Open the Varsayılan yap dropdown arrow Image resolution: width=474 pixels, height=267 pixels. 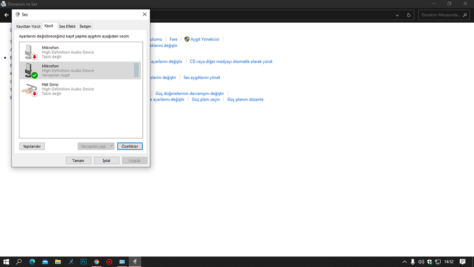(112, 146)
